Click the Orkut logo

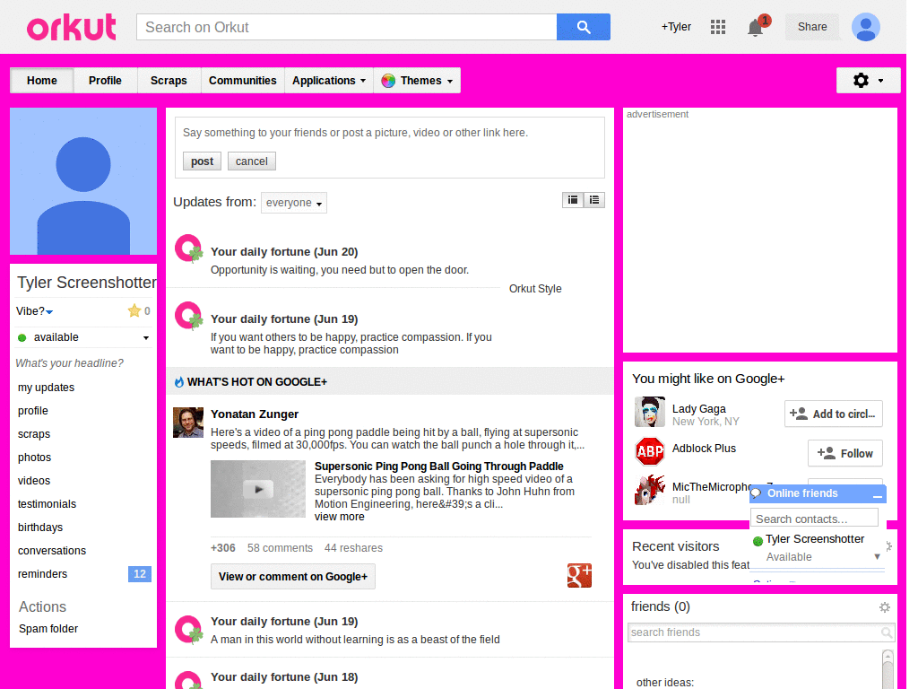coord(72,27)
